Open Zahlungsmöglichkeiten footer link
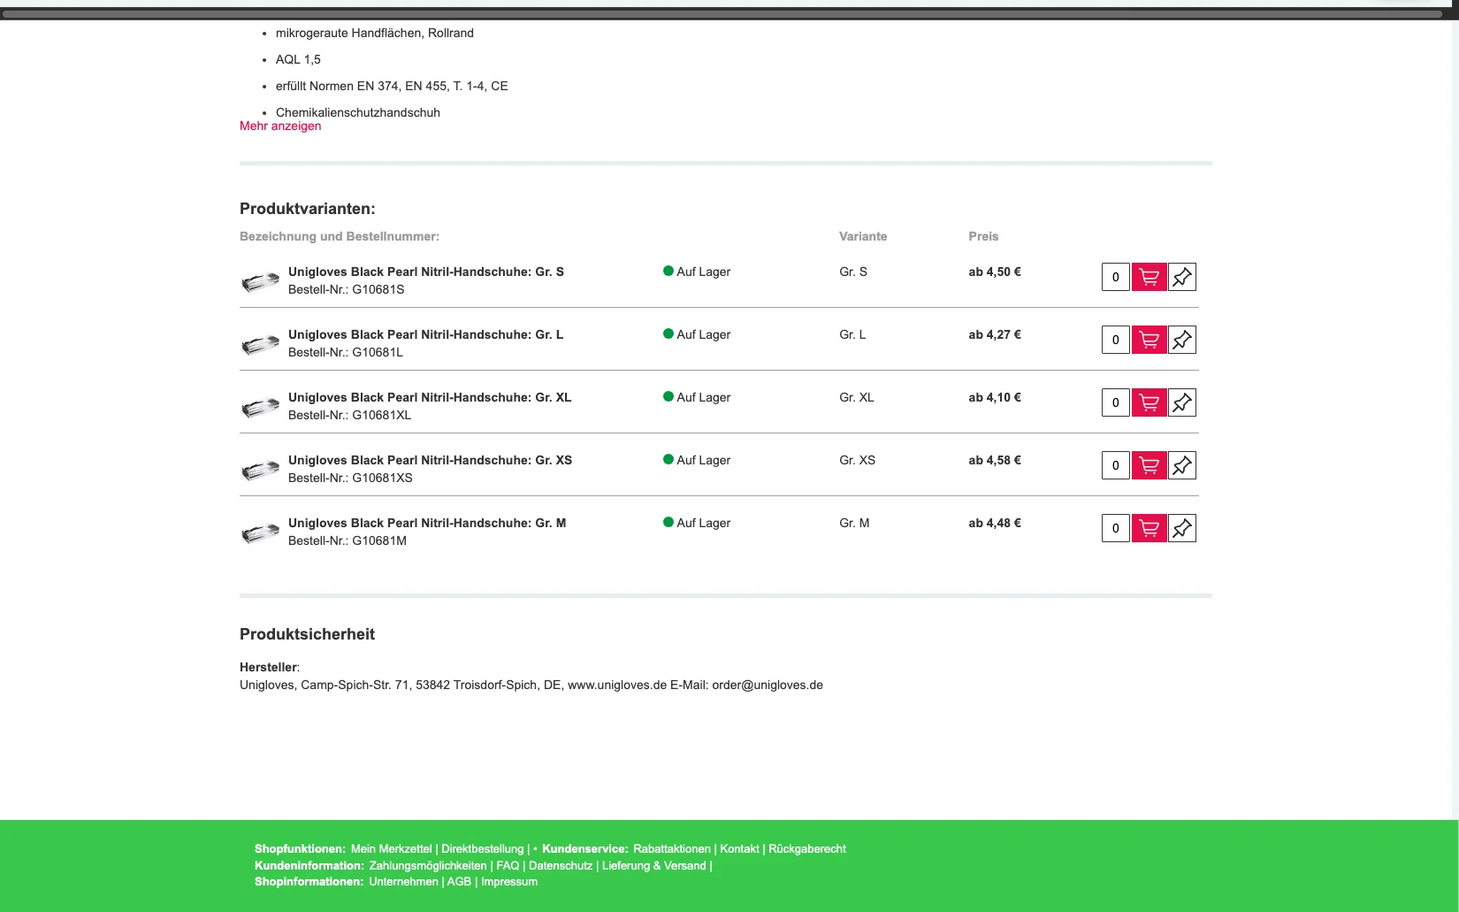This screenshot has width=1459, height=912. pos(428,865)
